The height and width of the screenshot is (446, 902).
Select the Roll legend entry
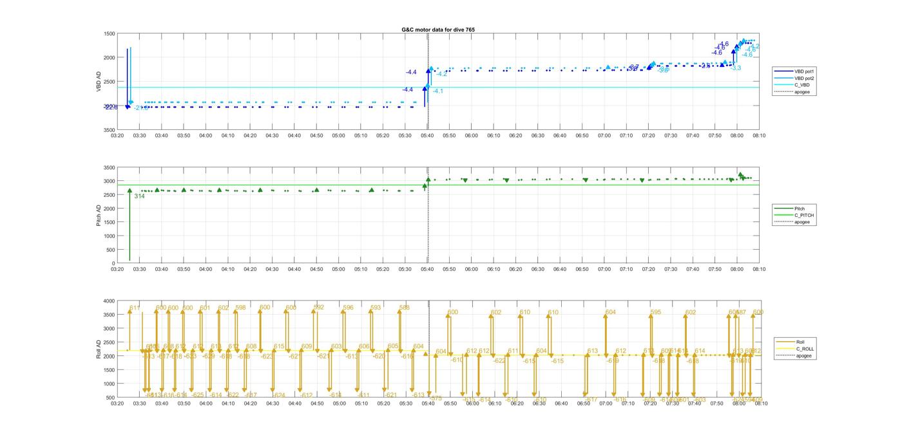(800, 342)
